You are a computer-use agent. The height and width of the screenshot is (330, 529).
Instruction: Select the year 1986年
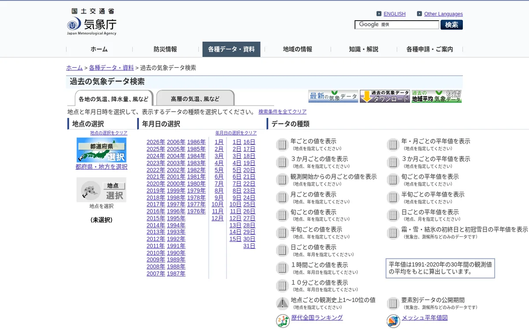click(197, 142)
